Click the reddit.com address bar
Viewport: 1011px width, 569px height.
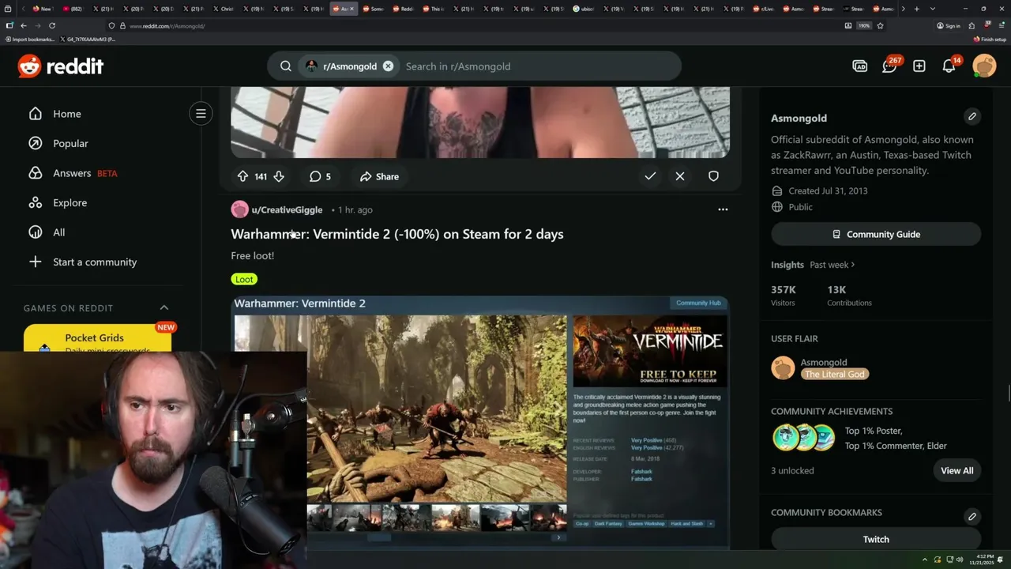474,25
